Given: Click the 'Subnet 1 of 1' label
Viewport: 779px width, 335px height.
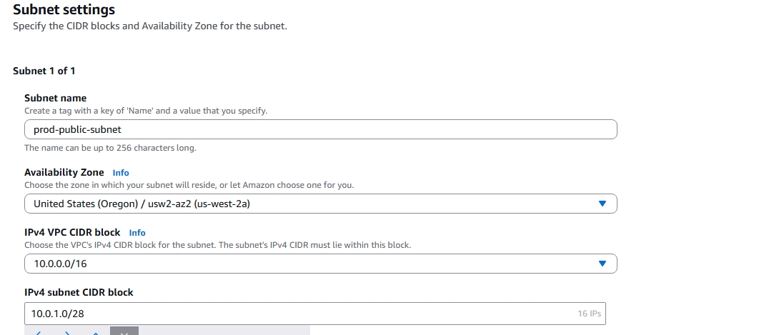Looking at the screenshot, I should (44, 71).
